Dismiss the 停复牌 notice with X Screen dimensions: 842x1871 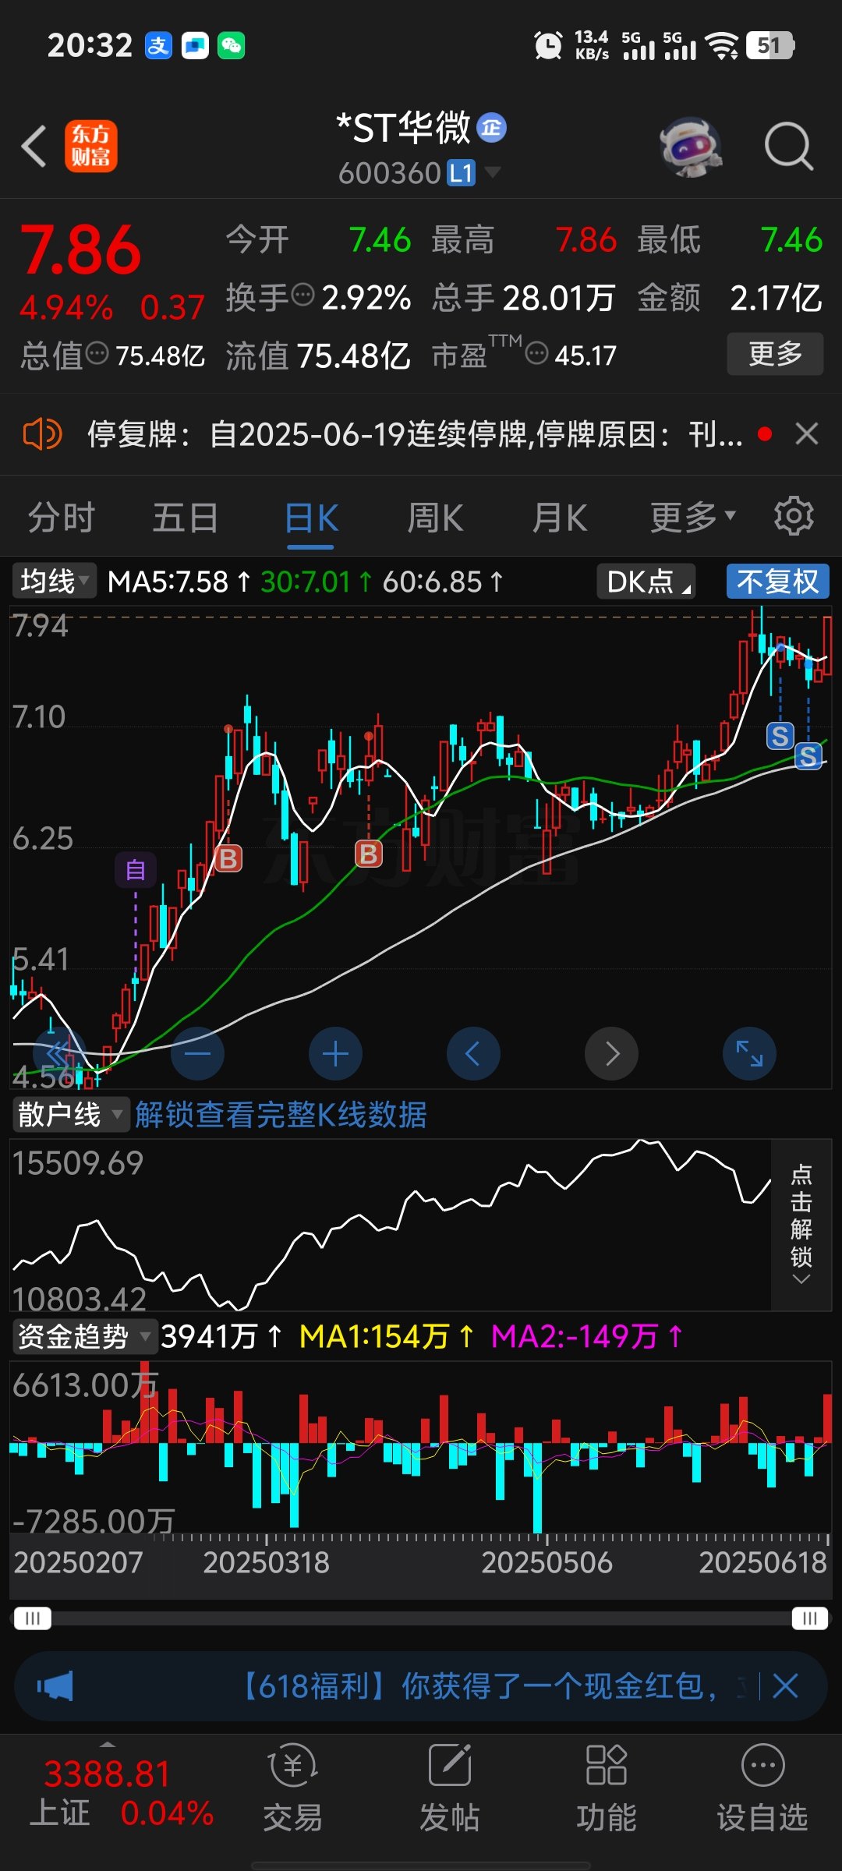(807, 433)
